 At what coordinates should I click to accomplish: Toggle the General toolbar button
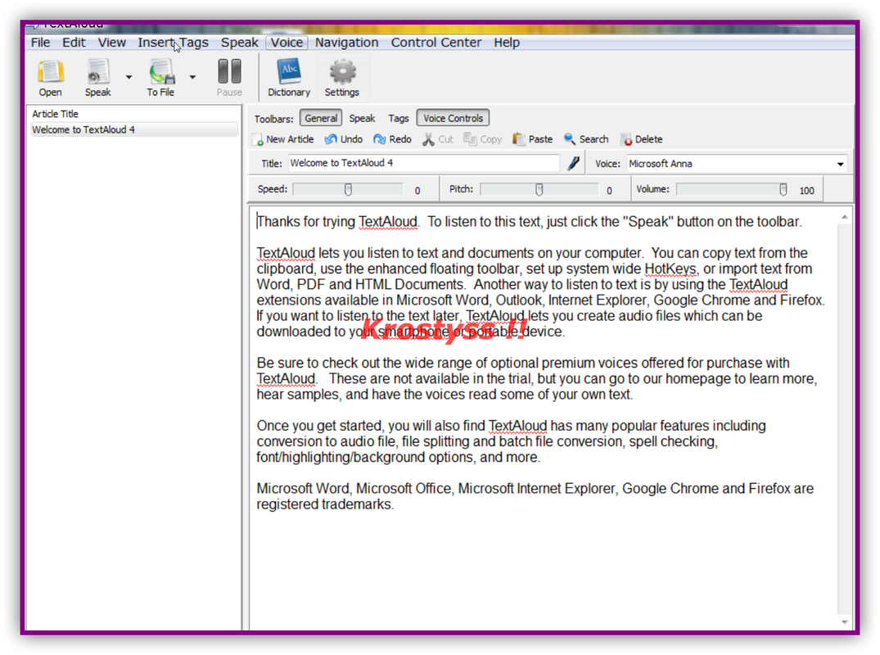point(321,119)
